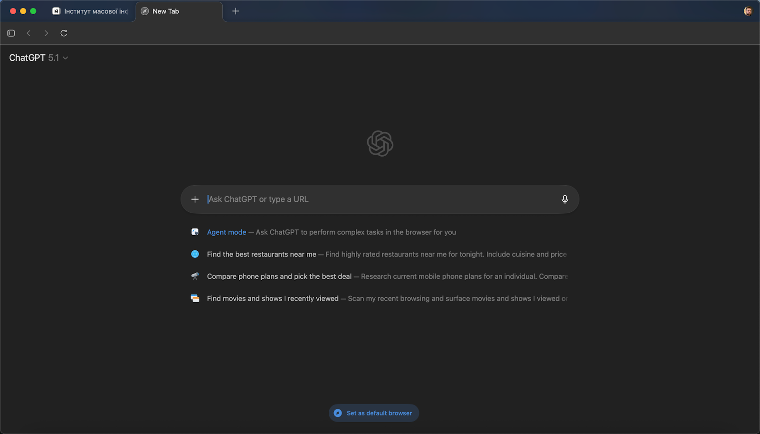Viewport: 760px width, 434px height.
Task: Click the attach plus icon in search box
Action: (x=195, y=199)
